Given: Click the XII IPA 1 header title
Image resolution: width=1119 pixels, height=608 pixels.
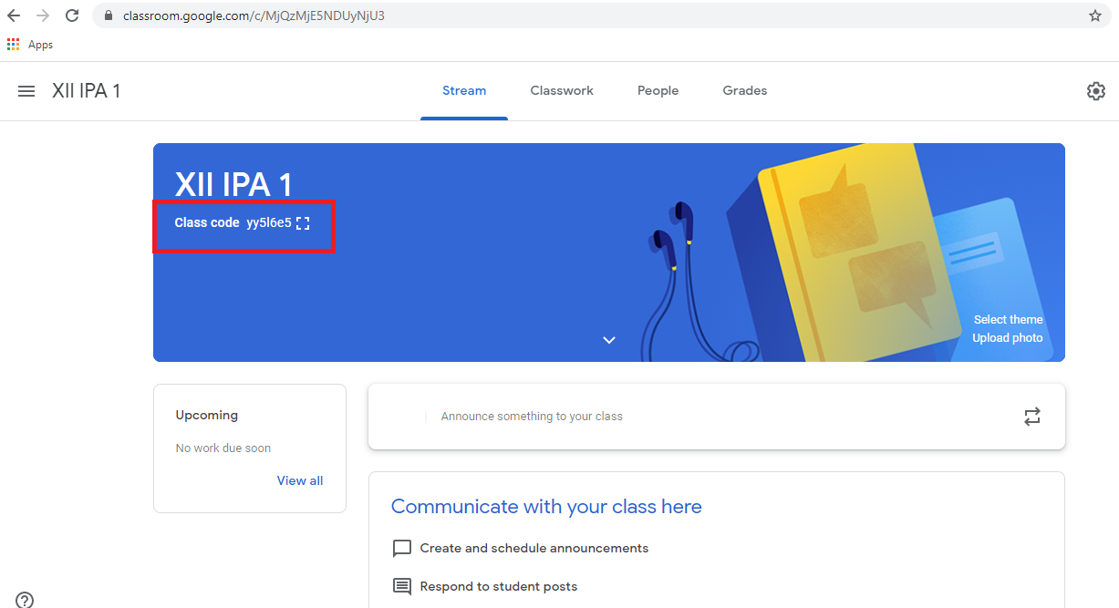Looking at the screenshot, I should 87,91.
